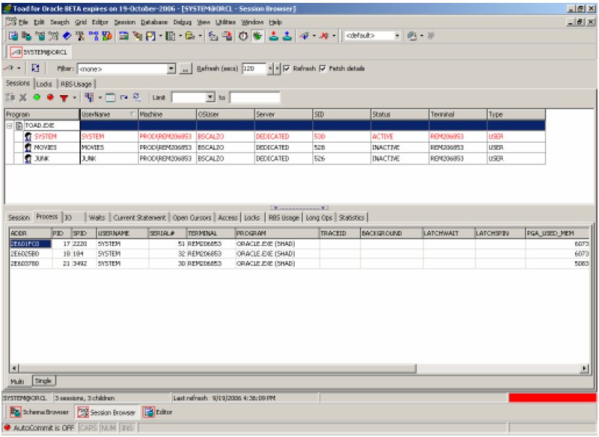
Task: Open the Utilities menu
Action: (225, 22)
